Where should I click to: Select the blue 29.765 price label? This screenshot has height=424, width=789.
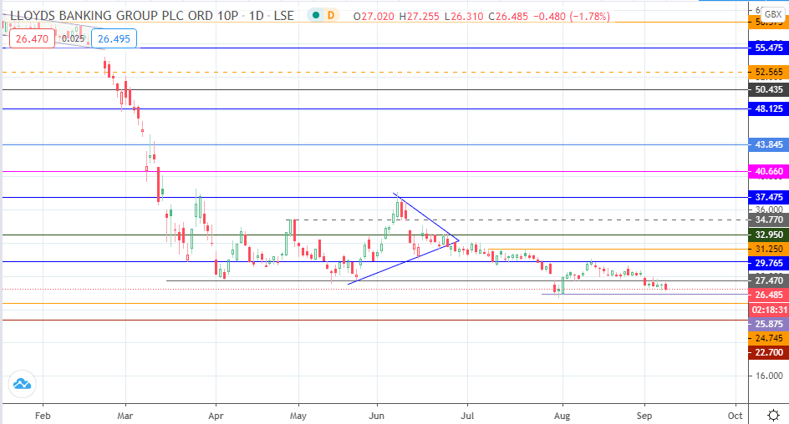pos(768,263)
